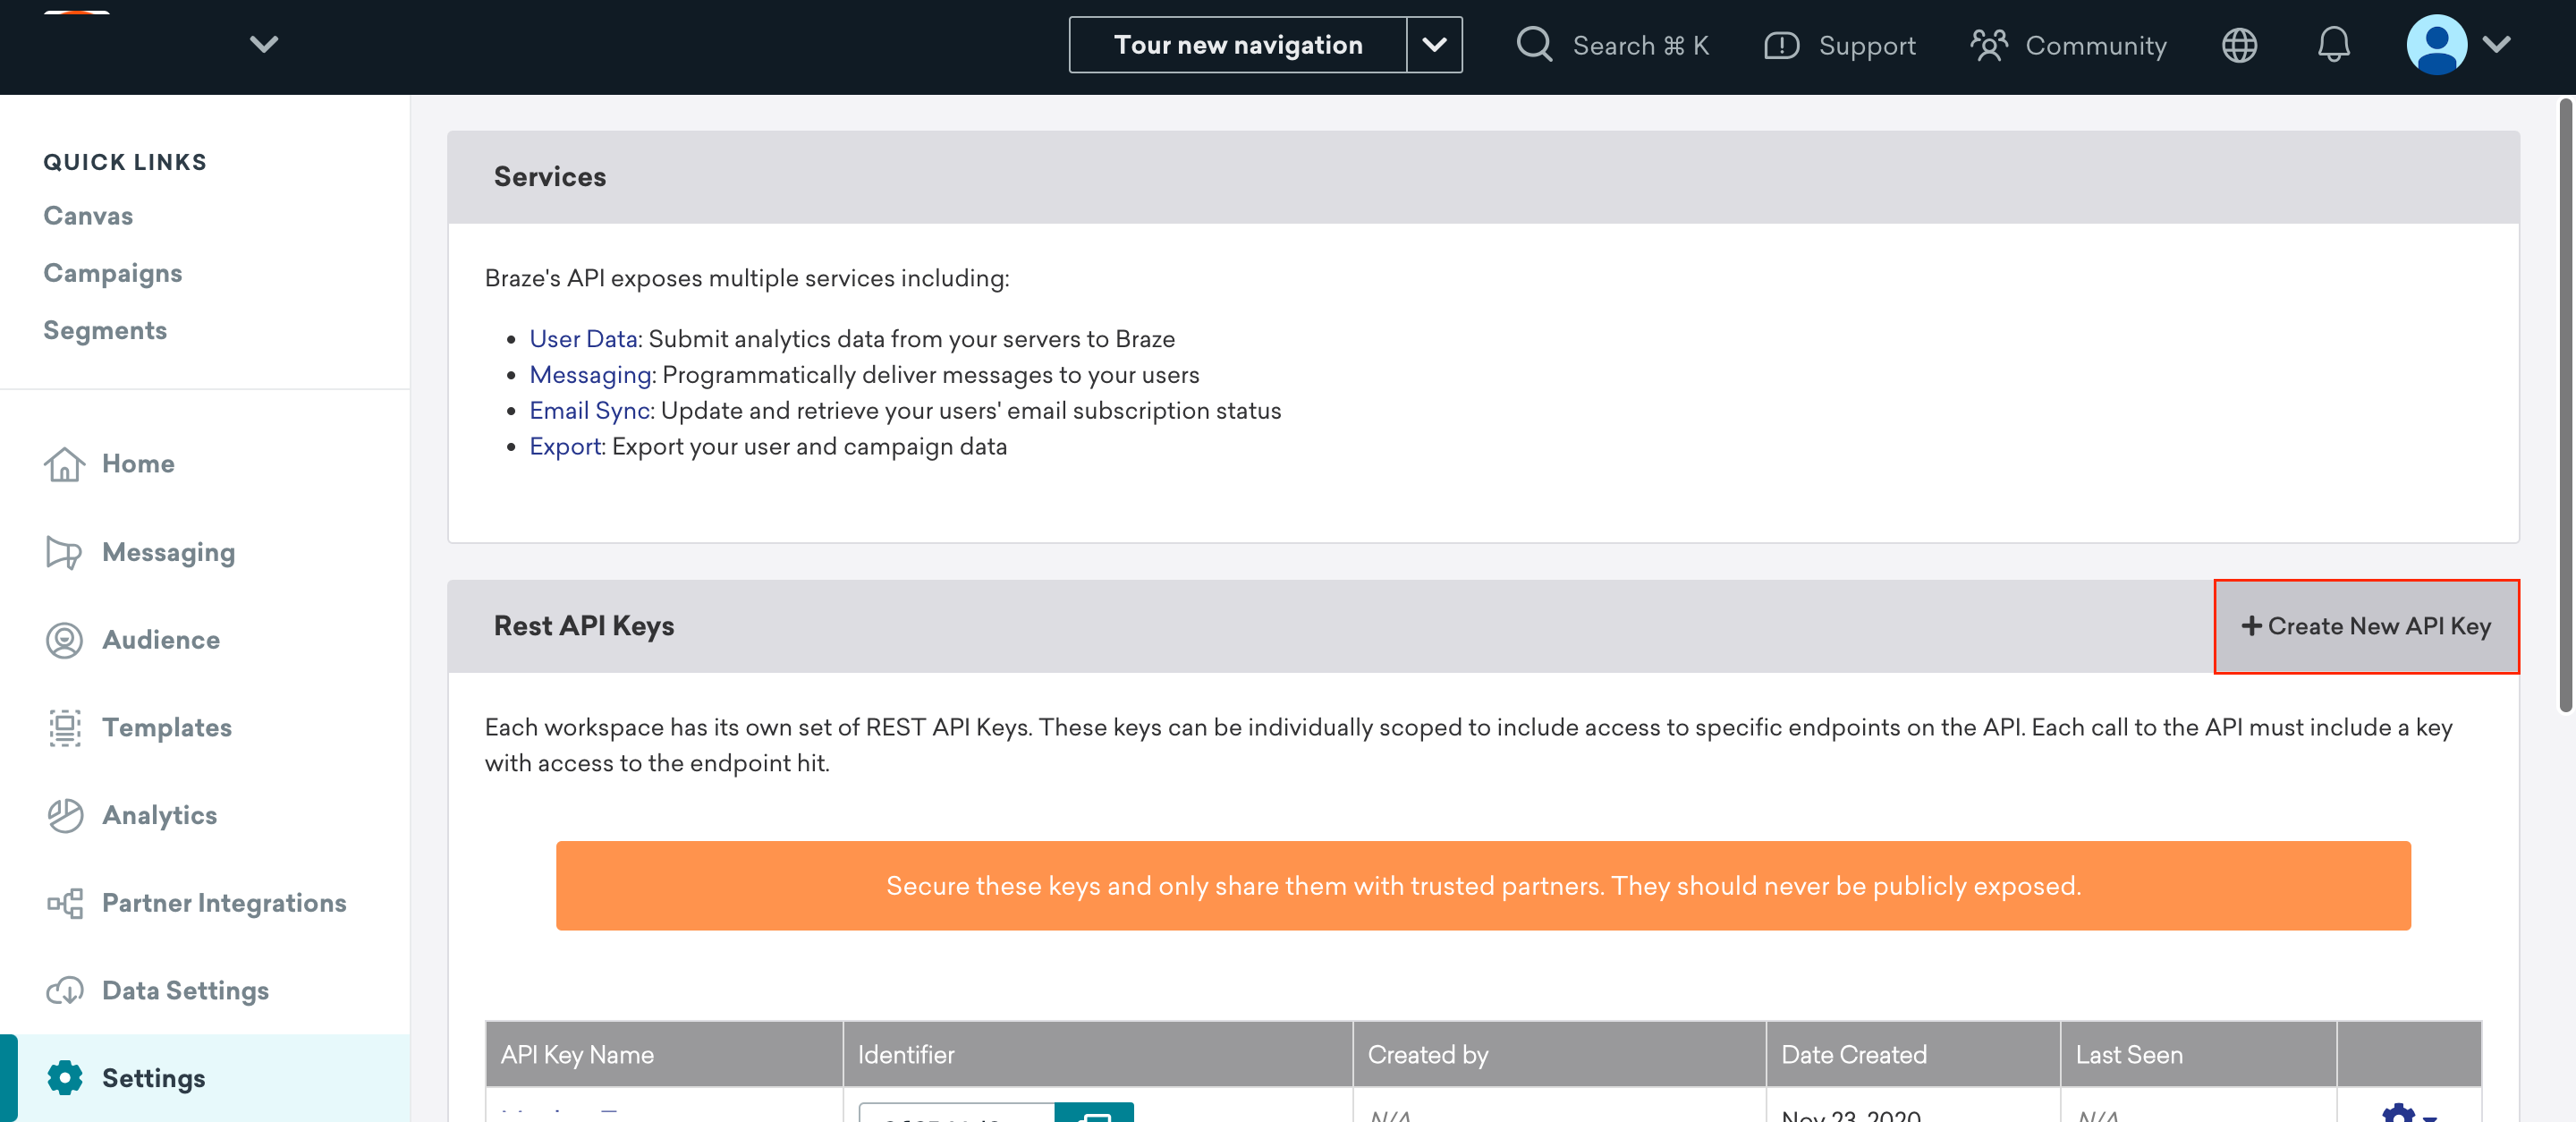The height and width of the screenshot is (1122, 2576).
Task: Open the Analytics section
Action: [x=158, y=815]
